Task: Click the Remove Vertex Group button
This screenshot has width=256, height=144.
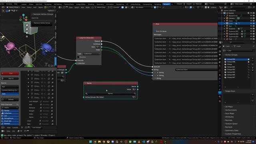Action: [x=42, y=23]
